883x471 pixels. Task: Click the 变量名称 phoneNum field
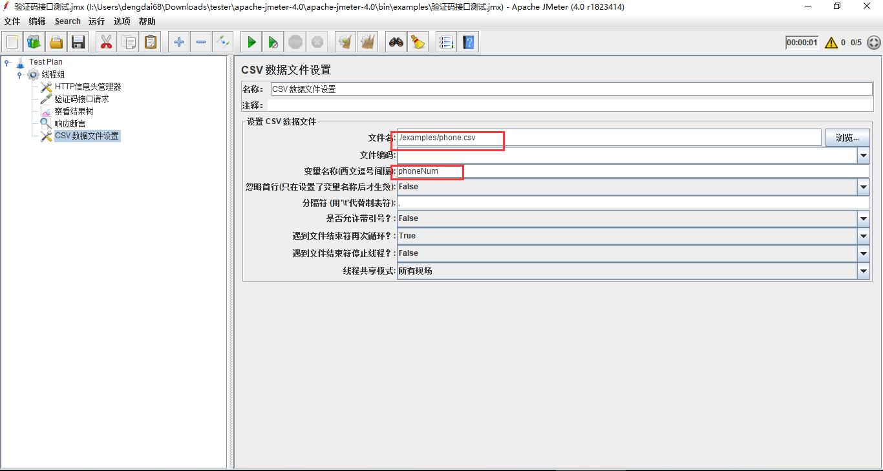tap(633, 171)
